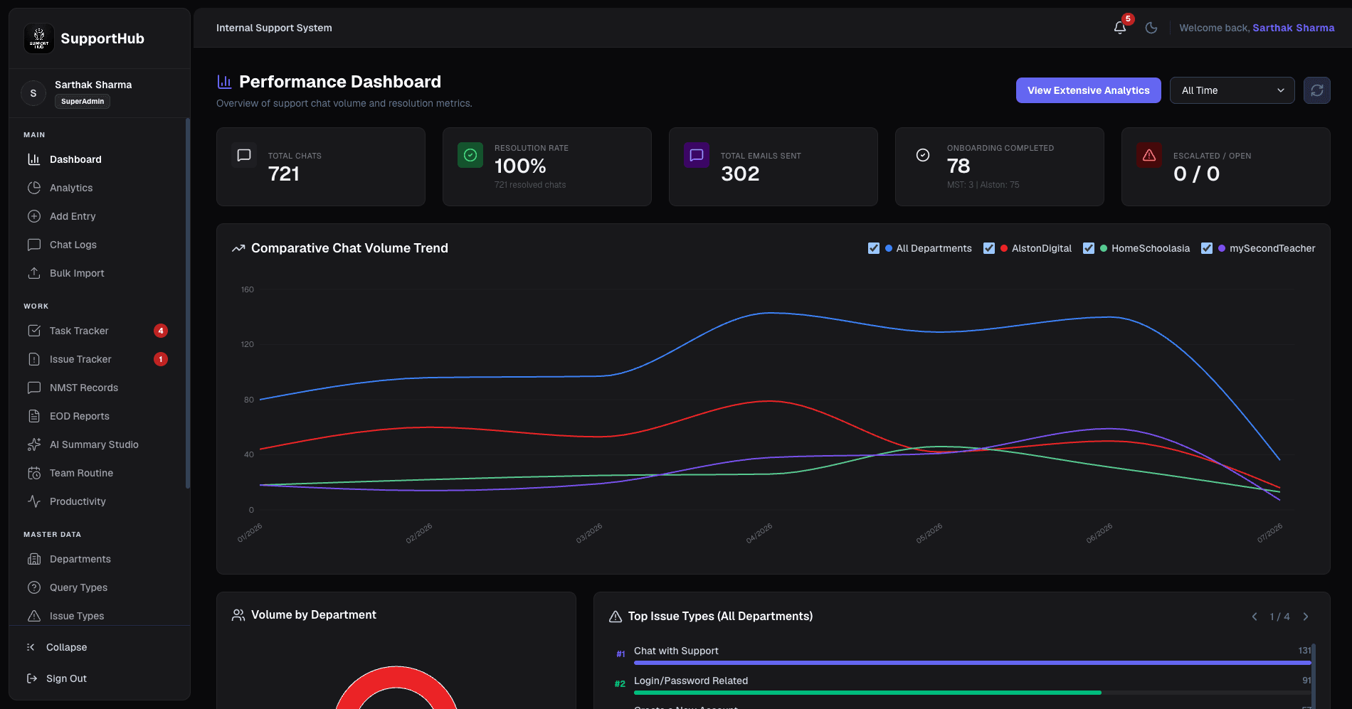Viewport: 1352px width, 709px height.
Task: Click the red AlstonDigital legend dot
Action: 1004,248
